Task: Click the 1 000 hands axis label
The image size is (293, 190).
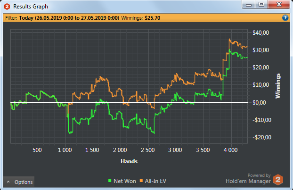Action: [x=65, y=150]
